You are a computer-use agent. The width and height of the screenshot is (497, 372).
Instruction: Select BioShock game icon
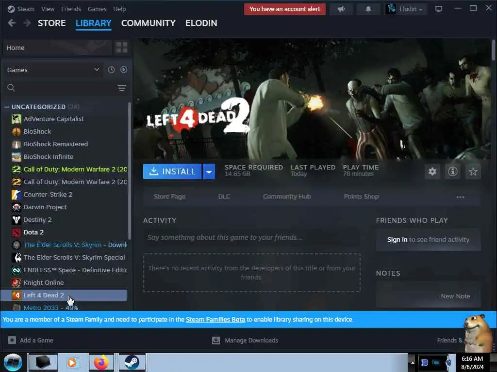pyautogui.click(x=17, y=132)
